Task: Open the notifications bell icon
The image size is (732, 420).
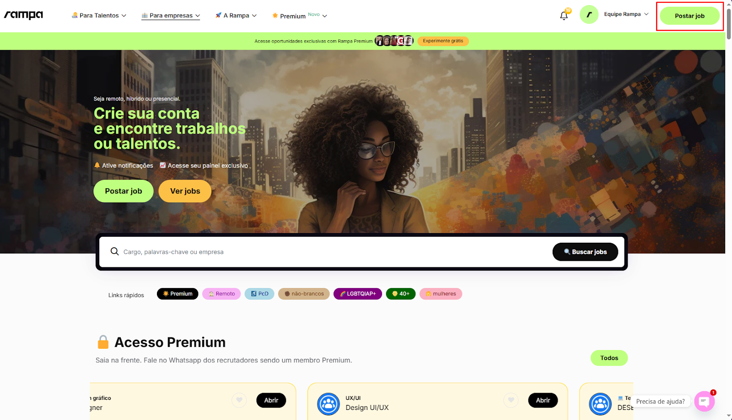Action: pyautogui.click(x=564, y=16)
